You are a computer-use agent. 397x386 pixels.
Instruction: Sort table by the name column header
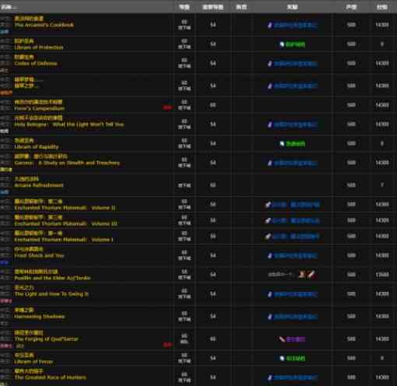9,7
